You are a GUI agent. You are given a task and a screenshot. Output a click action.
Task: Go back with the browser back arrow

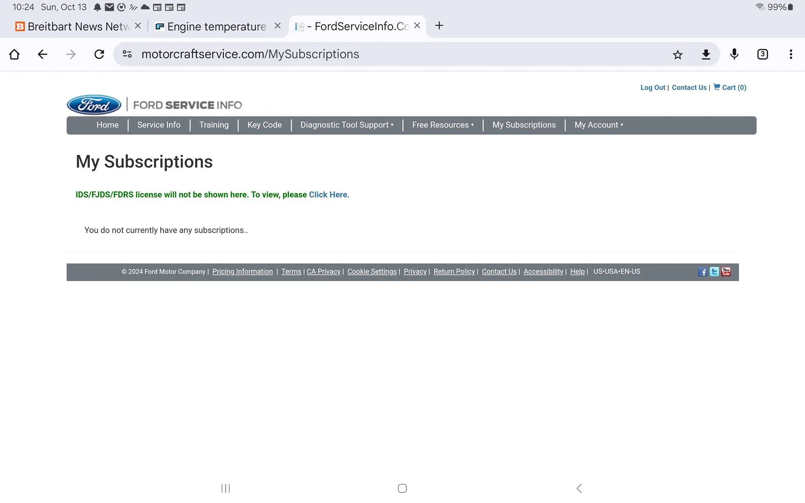coord(42,54)
